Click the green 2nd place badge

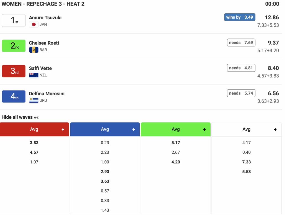coord(14,46)
